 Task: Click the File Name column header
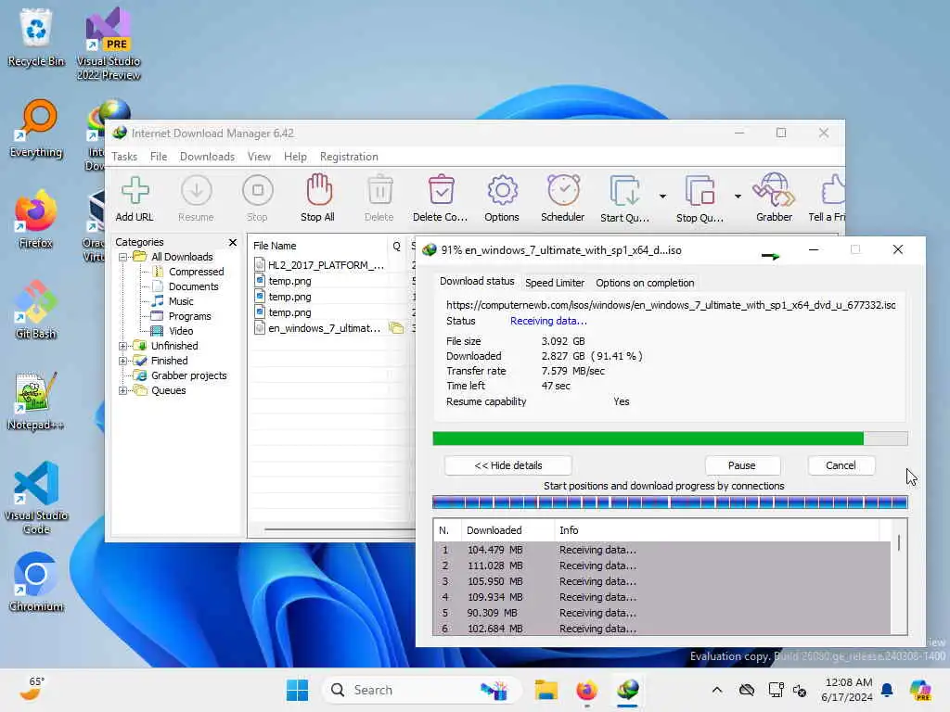click(x=318, y=246)
